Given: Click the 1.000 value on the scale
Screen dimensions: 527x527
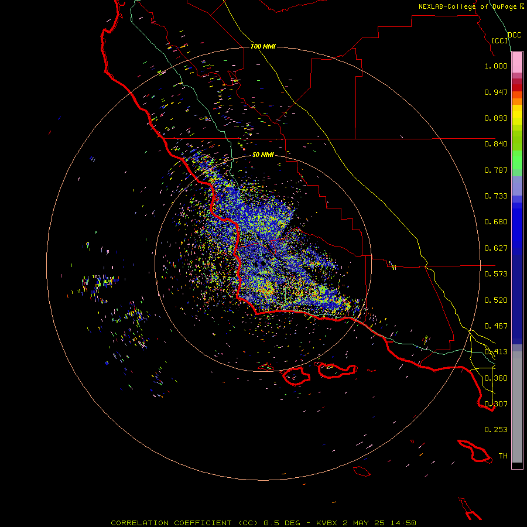Looking at the screenshot, I should coord(496,66).
